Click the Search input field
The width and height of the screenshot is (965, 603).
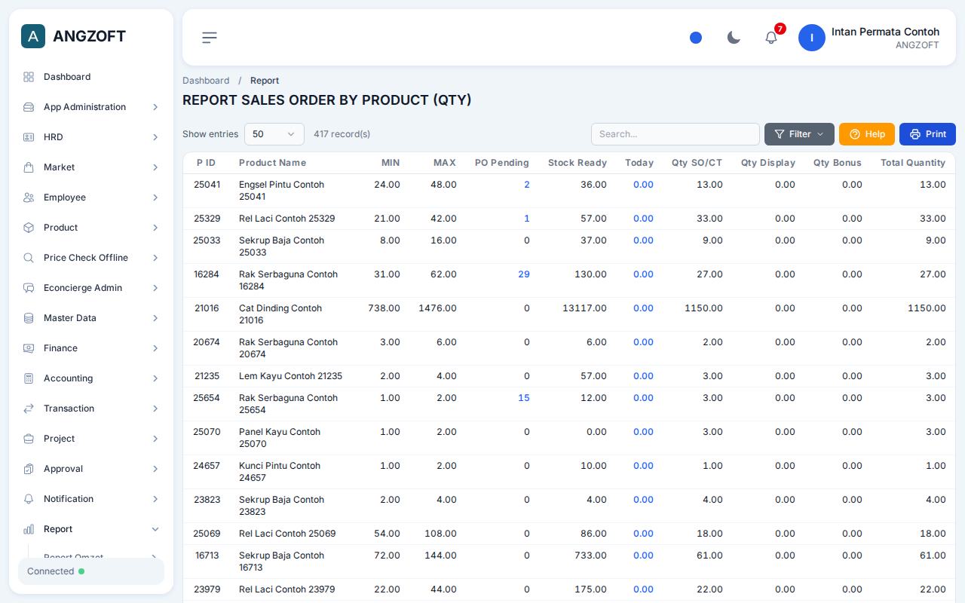click(675, 134)
